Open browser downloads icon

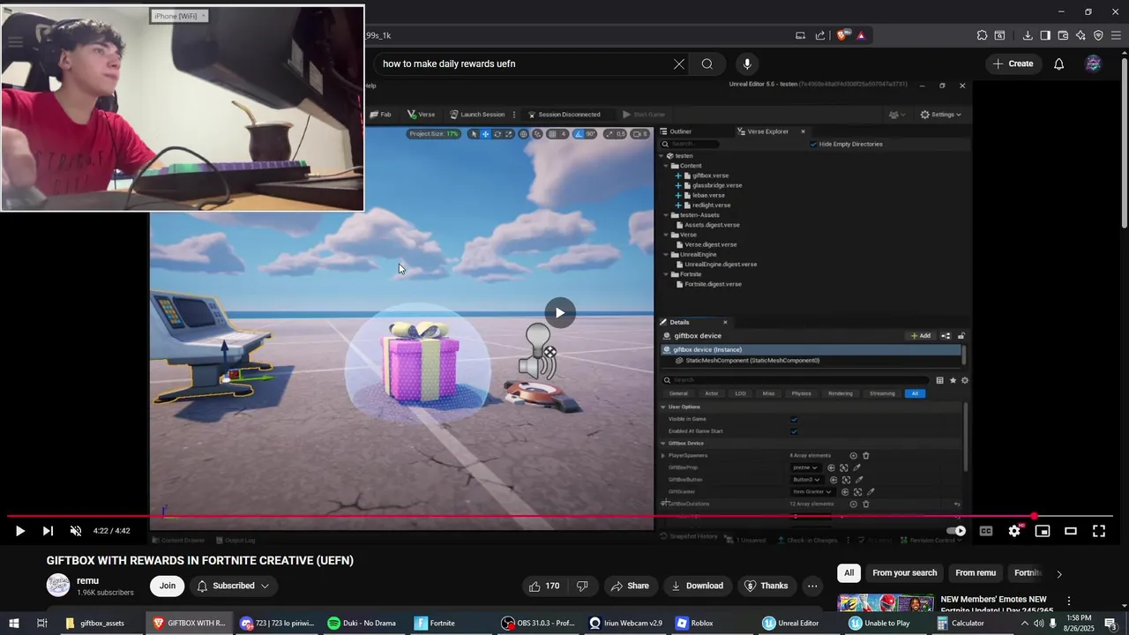tap(1028, 35)
